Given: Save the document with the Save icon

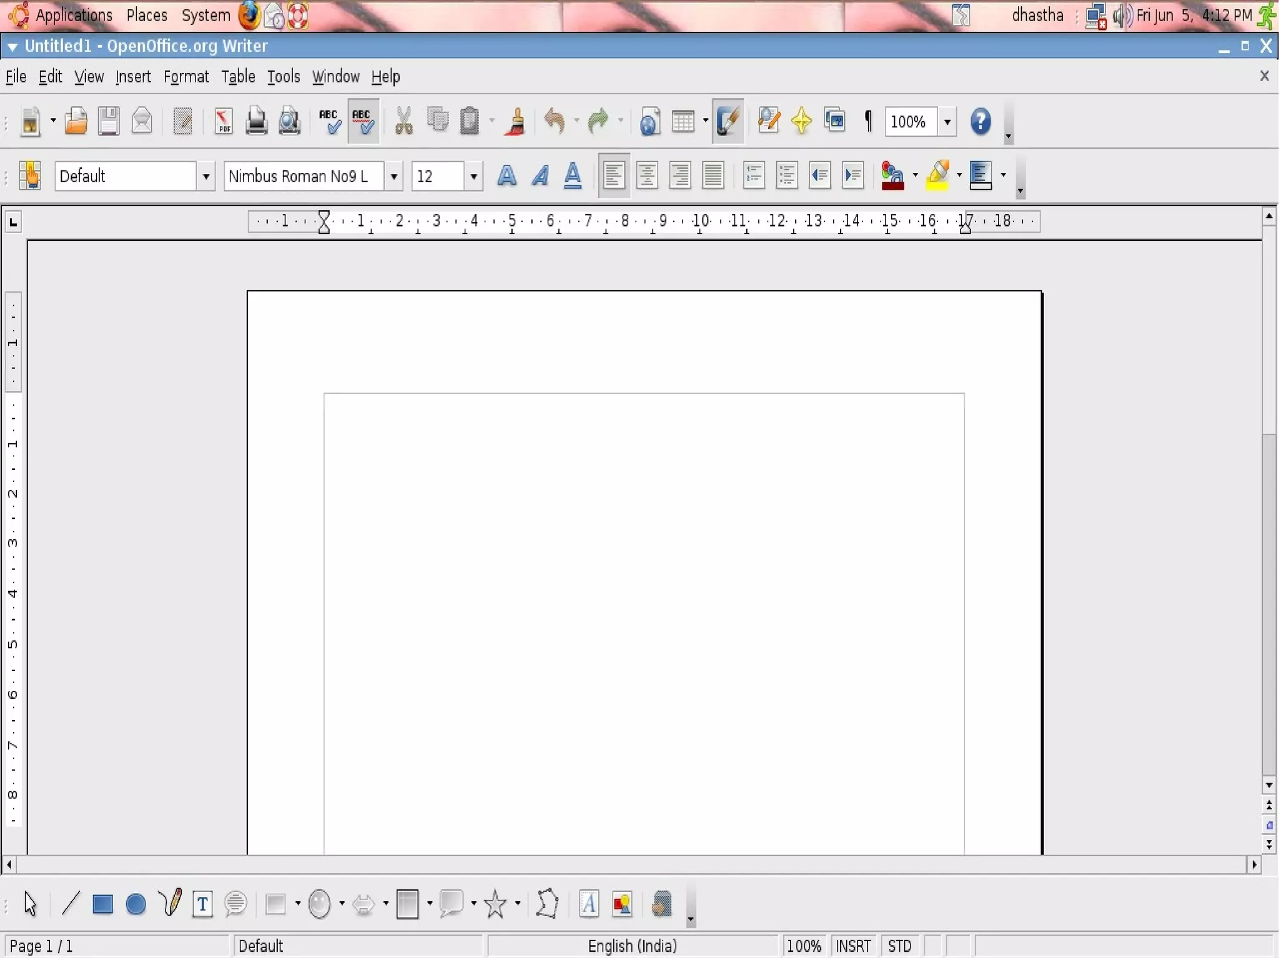Looking at the screenshot, I should coord(109,121).
